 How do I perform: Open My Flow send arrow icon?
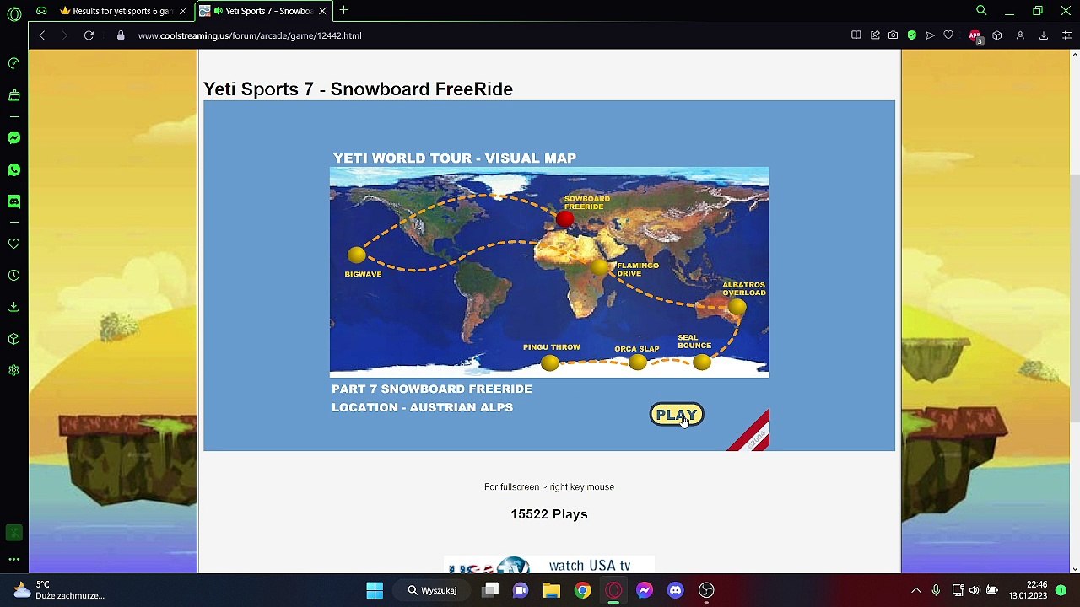pyautogui.click(x=930, y=35)
